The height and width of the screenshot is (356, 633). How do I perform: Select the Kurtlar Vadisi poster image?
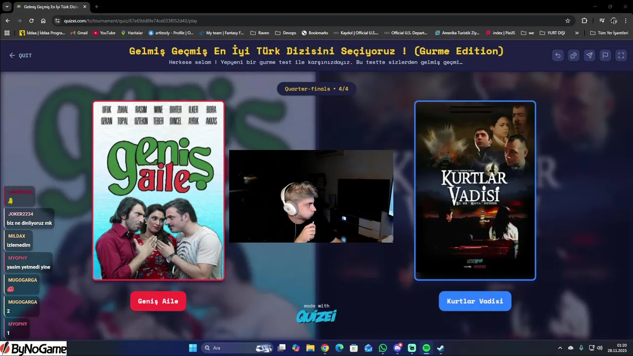tap(475, 190)
